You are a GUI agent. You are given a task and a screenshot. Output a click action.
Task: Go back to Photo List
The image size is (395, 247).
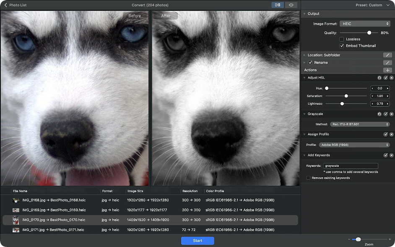click(x=16, y=5)
